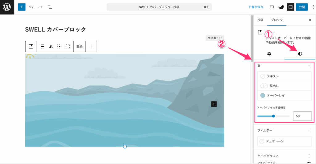
Task: Open the 色 panel options menu
Action: coord(309,65)
